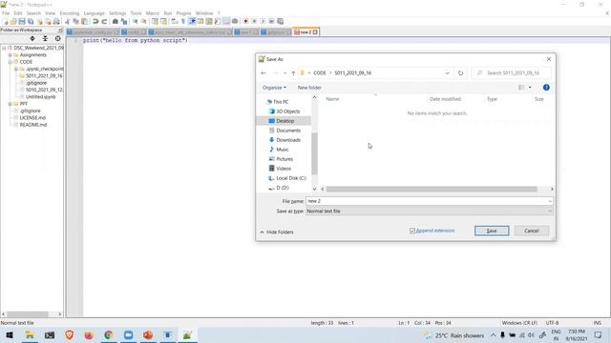Toggle the Word Wrap toolbar button
The width and height of the screenshot is (611, 343).
pos(174,21)
